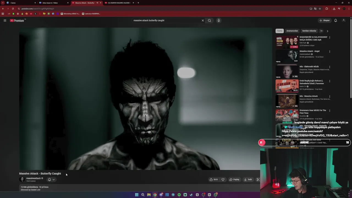Open the Lastvoice bookmark

pyautogui.click(x=91, y=13)
